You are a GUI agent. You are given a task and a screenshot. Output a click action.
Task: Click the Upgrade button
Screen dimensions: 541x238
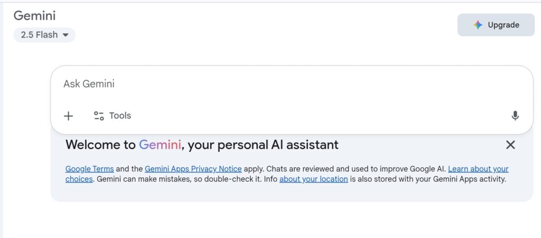point(496,25)
